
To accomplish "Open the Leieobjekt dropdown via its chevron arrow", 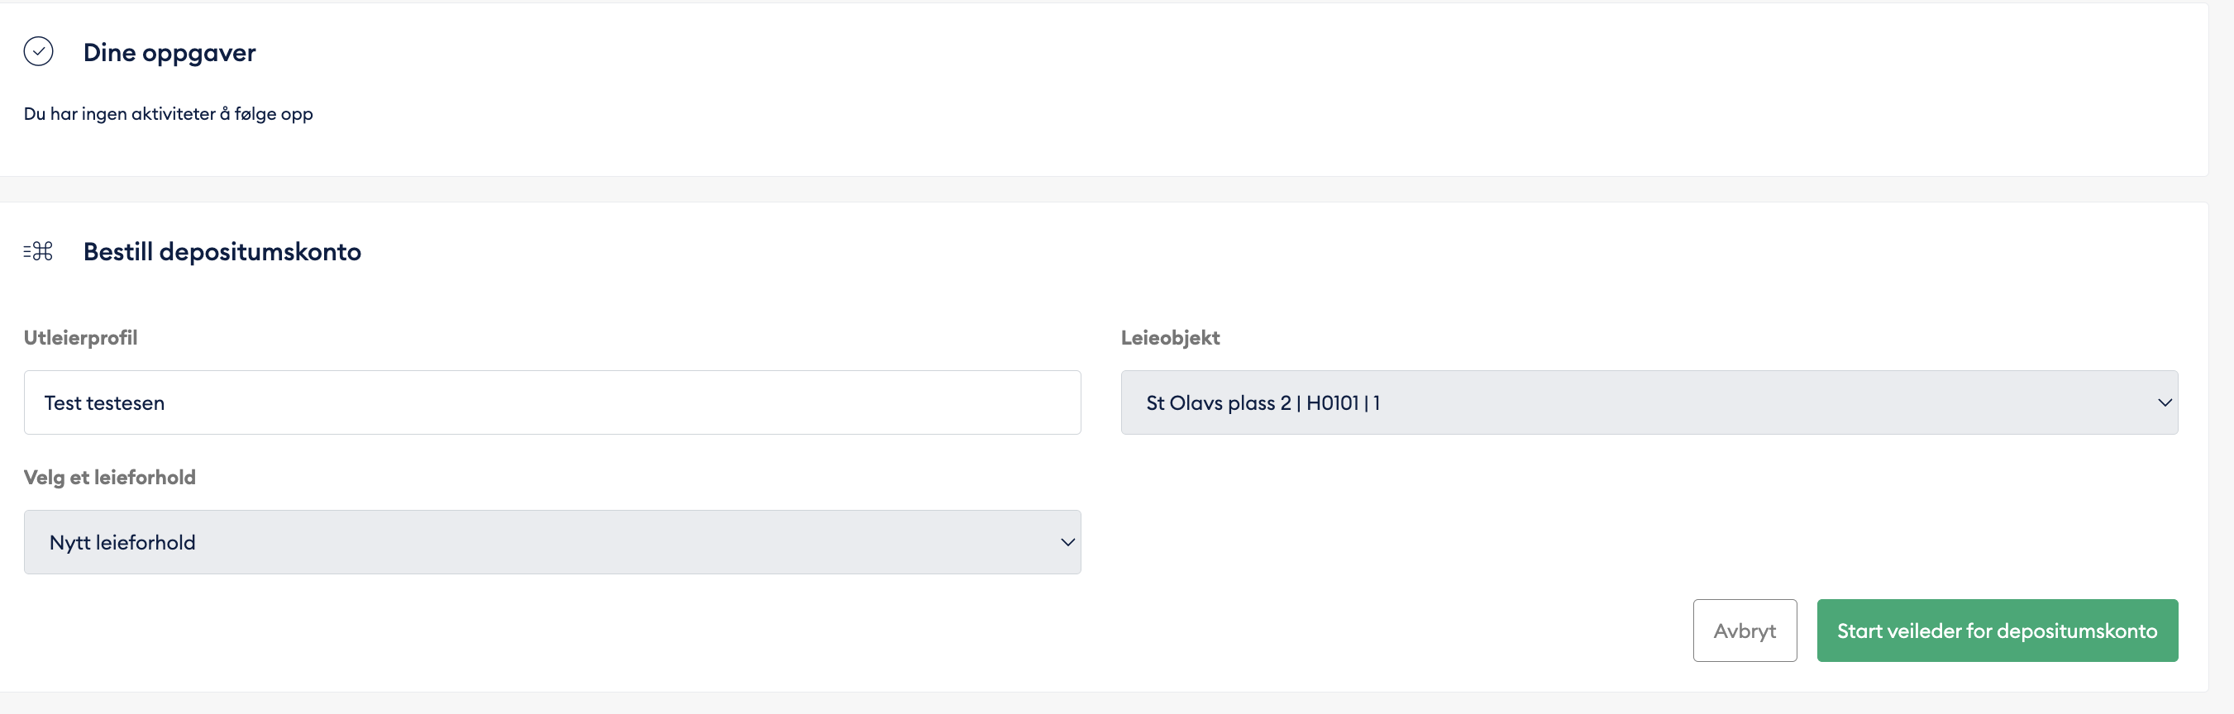I will pos(2164,403).
